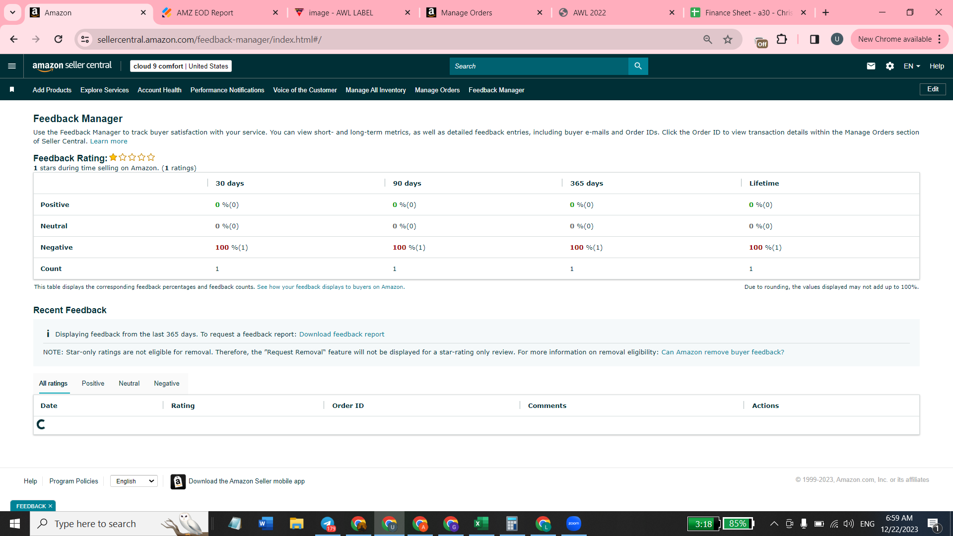Click the search magnifier button
This screenshot has width=953, height=536.
(638, 66)
